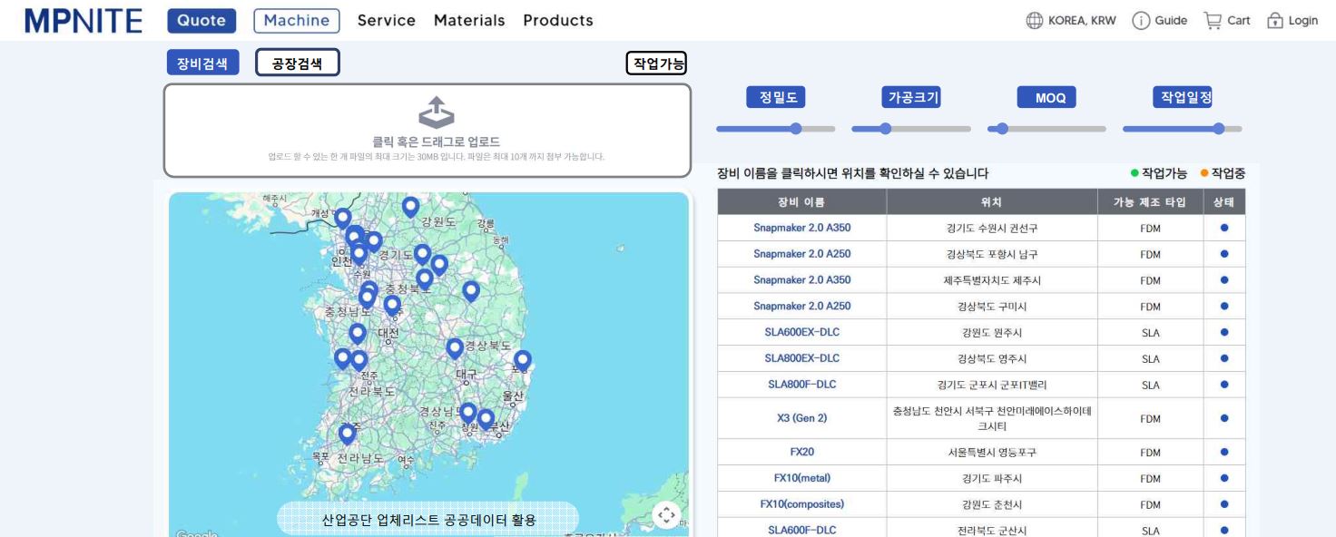The height and width of the screenshot is (537, 1336).
Task: Open the shopping Cart icon
Action: tap(1212, 21)
